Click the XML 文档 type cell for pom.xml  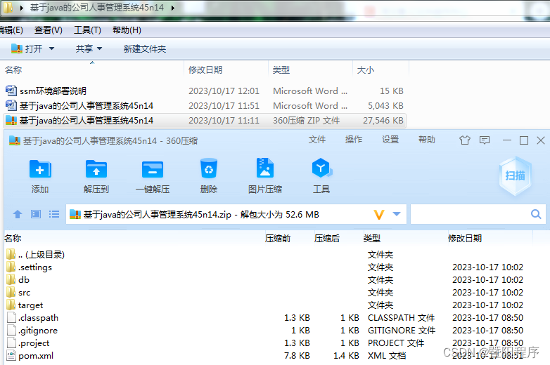387,356
